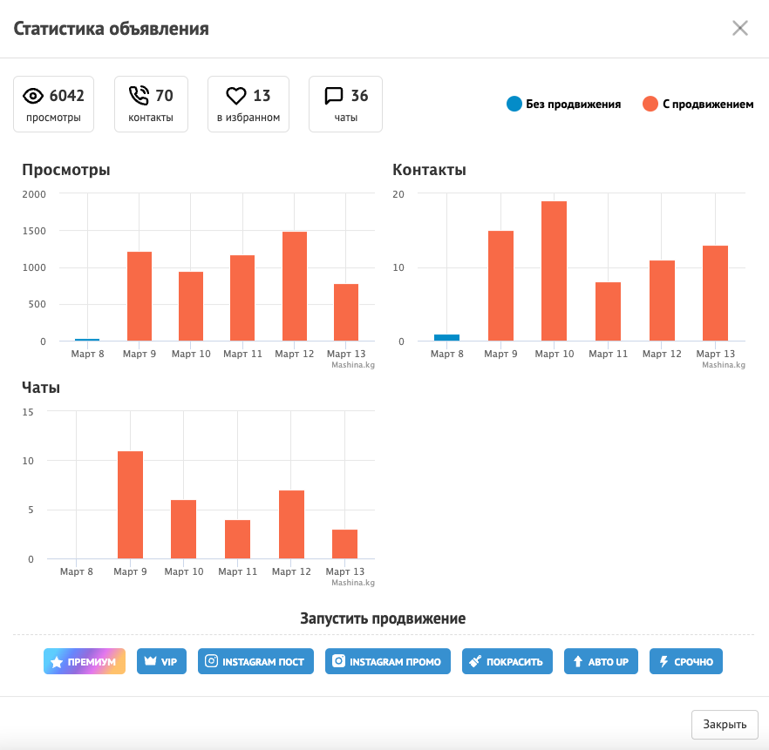The width and height of the screenshot is (769, 750).
Task: Choose the Покрасить promotion option
Action: coord(507,661)
